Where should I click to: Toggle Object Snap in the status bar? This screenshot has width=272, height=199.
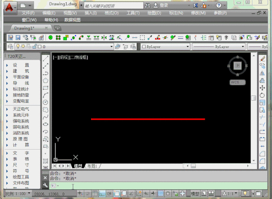click(117, 193)
